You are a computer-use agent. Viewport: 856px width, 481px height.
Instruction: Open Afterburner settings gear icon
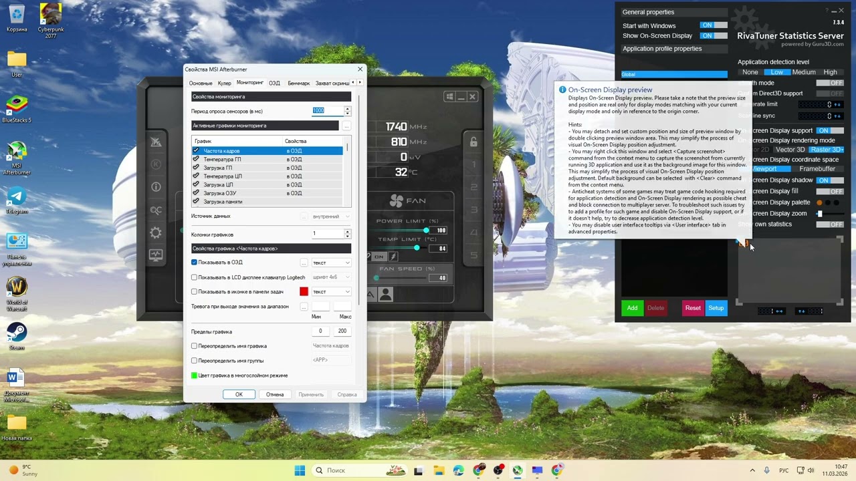[x=156, y=232]
